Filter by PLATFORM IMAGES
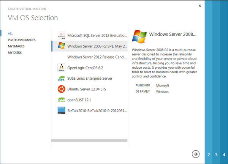This screenshot has height=164, width=228. coord(22,40)
